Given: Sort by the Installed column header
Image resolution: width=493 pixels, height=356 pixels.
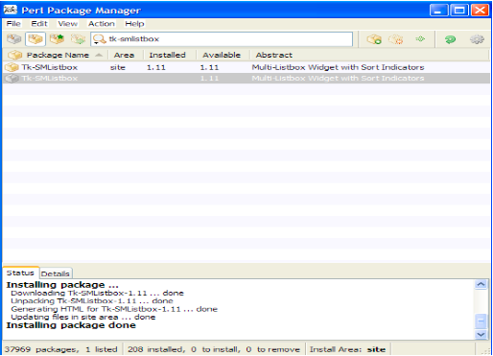Looking at the screenshot, I should tap(168, 55).
